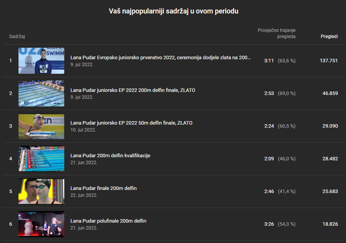The width and height of the screenshot is (346, 243).
Task: Click the Sadržaj column header
Action: click(17, 37)
